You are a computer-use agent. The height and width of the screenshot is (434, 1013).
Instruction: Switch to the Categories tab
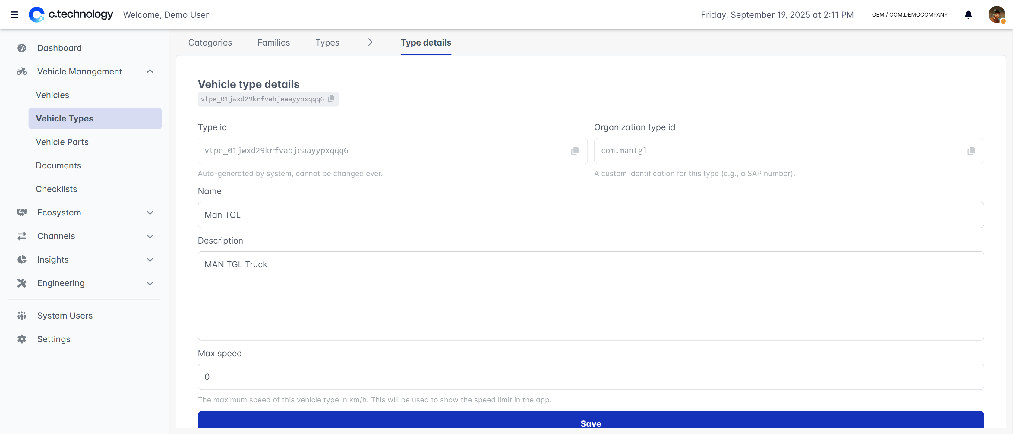coord(210,42)
